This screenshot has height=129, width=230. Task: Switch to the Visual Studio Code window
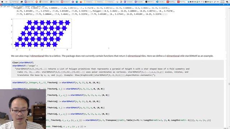tap(161, 2)
